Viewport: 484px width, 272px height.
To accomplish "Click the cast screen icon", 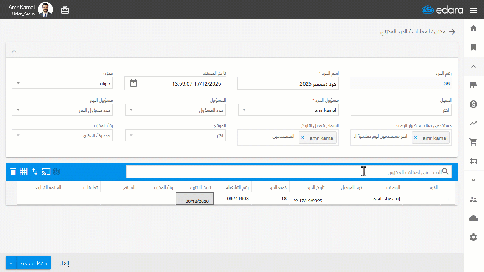I will (x=46, y=172).
